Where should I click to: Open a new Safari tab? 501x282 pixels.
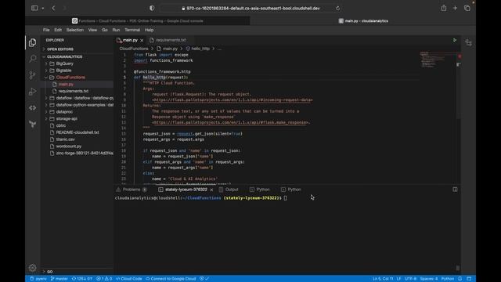pyautogui.click(x=455, y=8)
